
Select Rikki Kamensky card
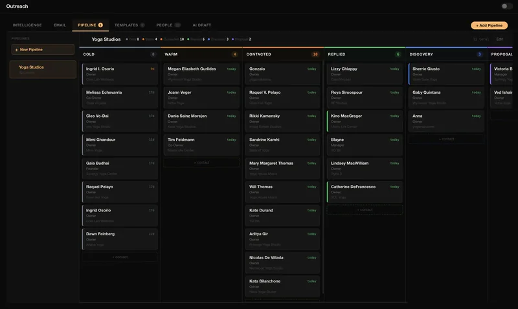tap(282, 122)
